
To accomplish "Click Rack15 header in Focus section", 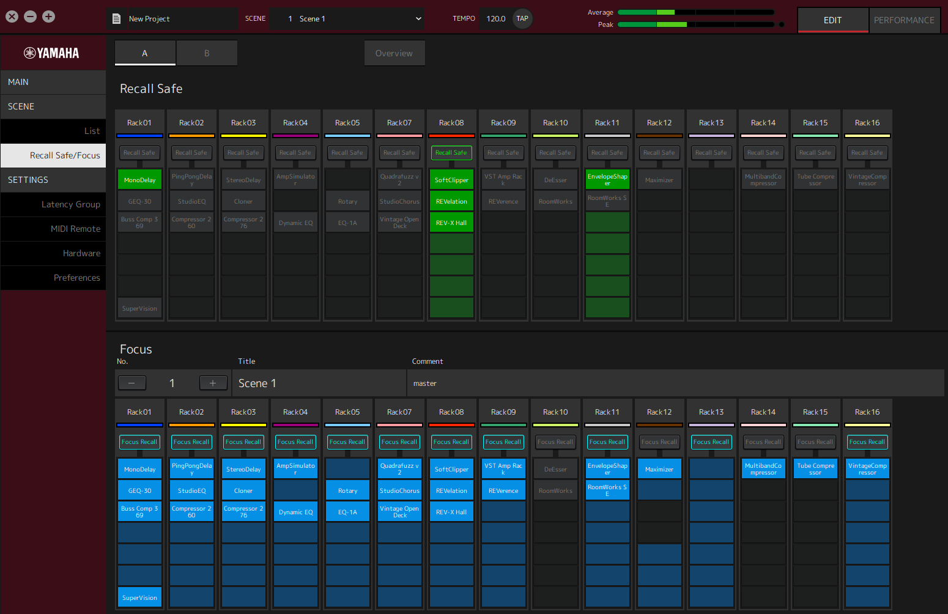I will pos(815,412).
